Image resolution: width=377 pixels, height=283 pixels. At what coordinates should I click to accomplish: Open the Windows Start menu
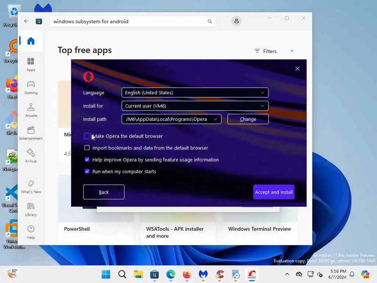pos(106,274)
